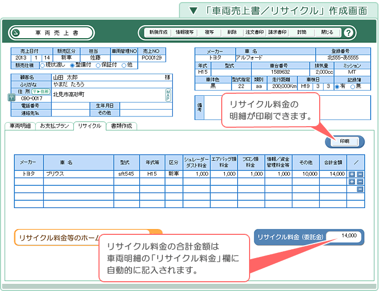Open the MAP icon for the address
This screenshot has height=291, width=379.
pos(168,95)
